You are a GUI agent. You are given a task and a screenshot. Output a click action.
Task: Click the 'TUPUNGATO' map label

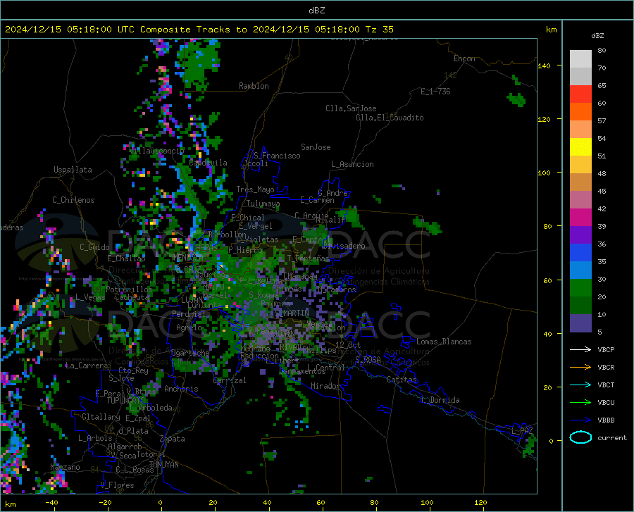coord(126,401)
